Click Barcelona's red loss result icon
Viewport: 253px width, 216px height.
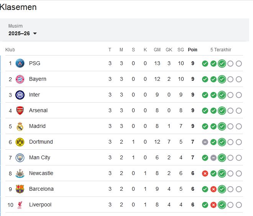point(214,189)
